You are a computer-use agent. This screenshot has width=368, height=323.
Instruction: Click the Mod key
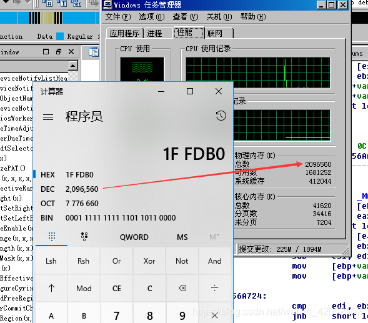84,288
